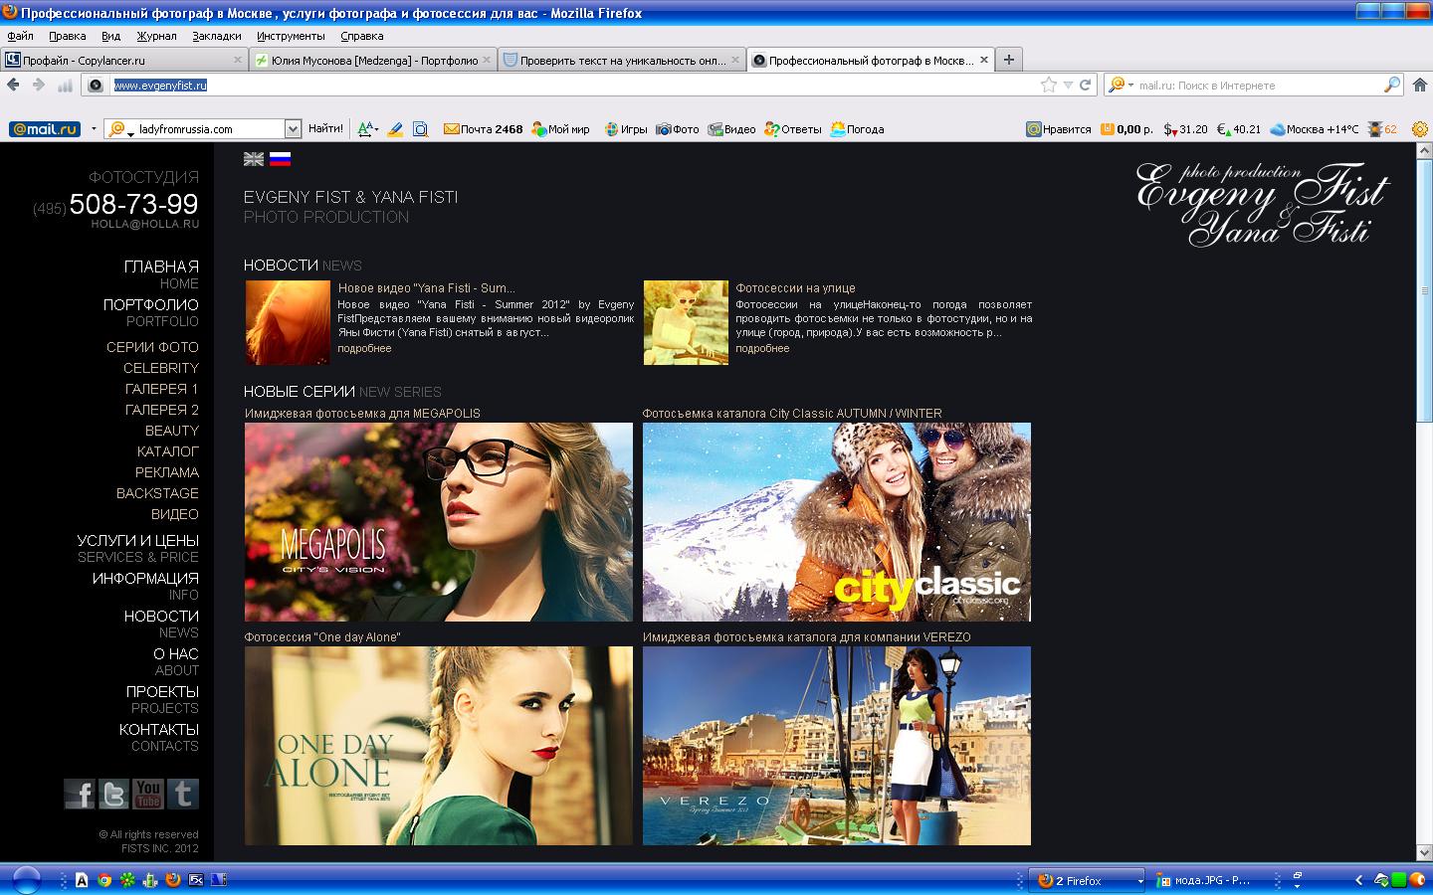Image resolution: width=1433 pixels, height=895 pixels.
Task: Close the Copylancer.ru tab
Action: 238,61
